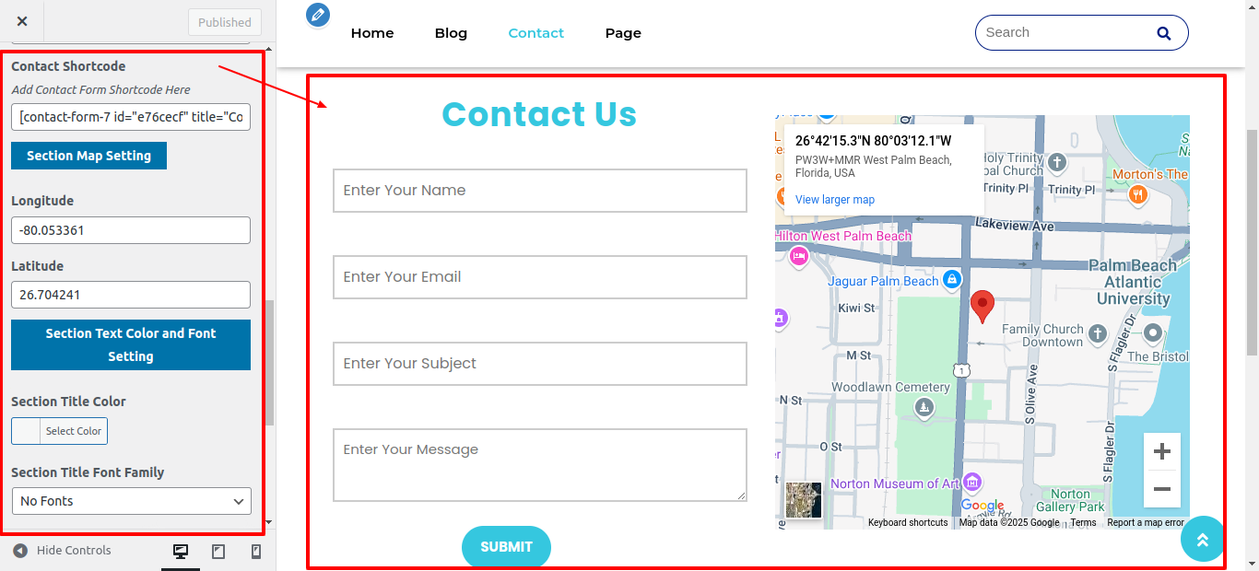This screenshot has width=1259, height=571.
Task: Switch to tablet preview device icon
Action: pos(218,552)
